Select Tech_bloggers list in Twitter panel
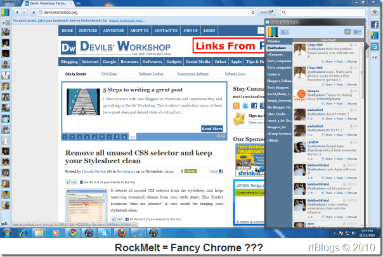The image size is (383, 257). coord(280,88)
